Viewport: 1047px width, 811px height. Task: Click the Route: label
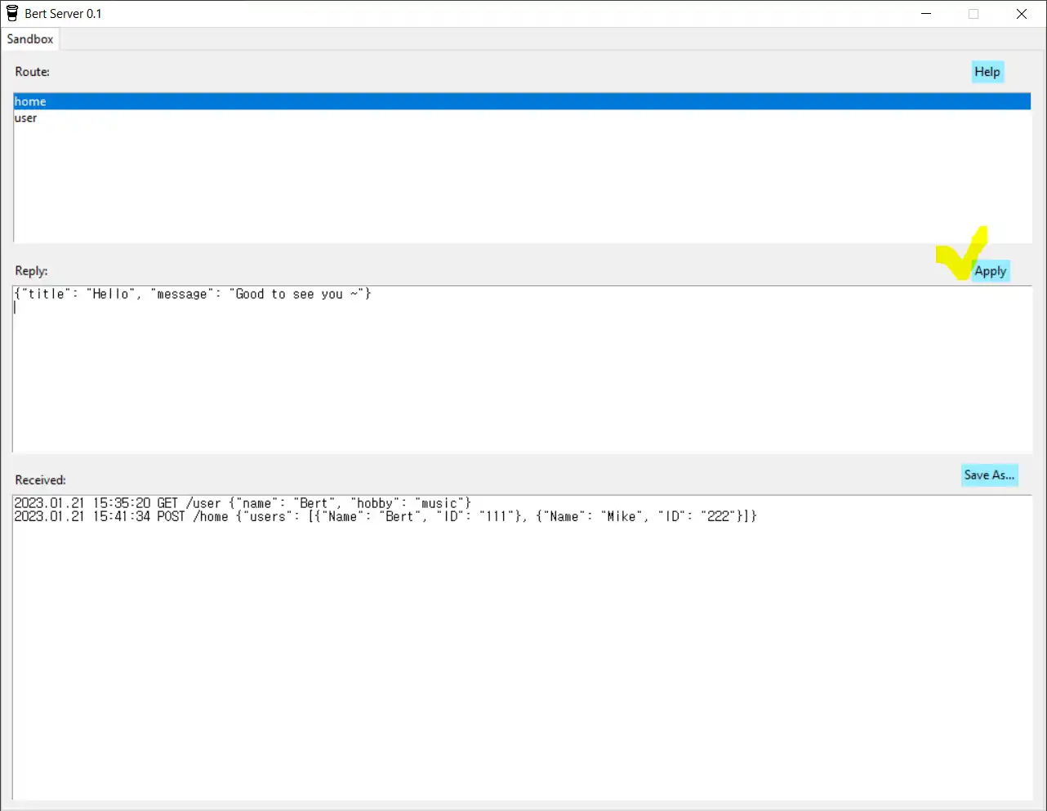[x=33, y=72]
